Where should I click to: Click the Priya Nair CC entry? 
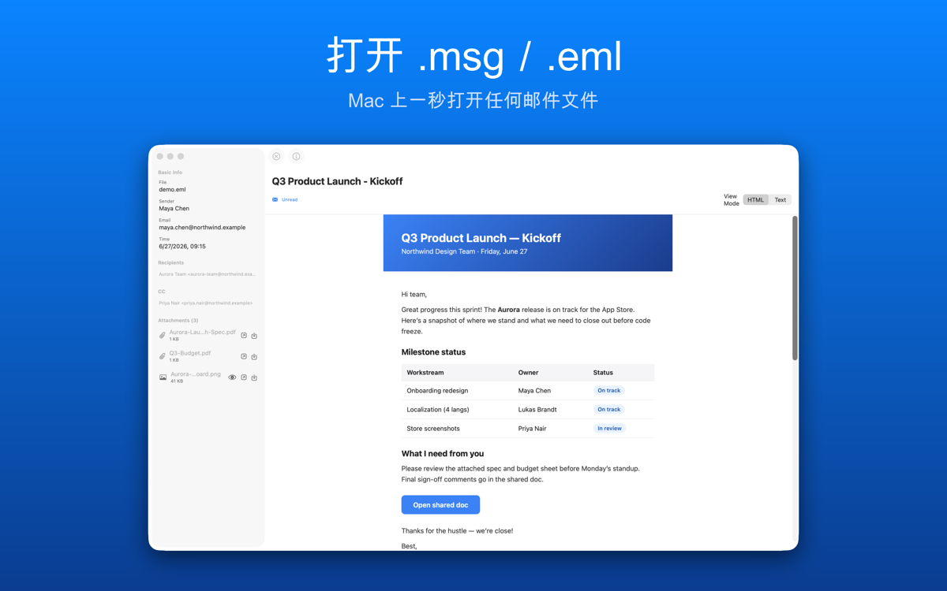(205, 303)
